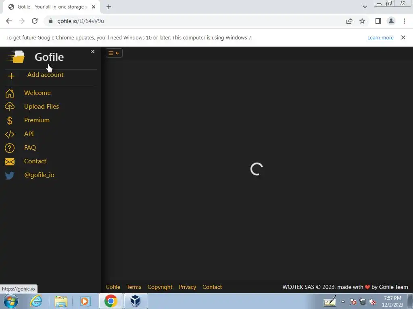Image resolution: width=413 pixels, height=309 pixels.
Task: Click the muted volume tray icon
Action: [372, 301]
